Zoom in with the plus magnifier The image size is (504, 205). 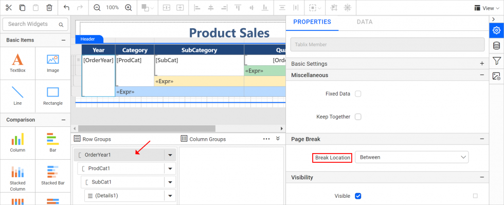pos(128,7)
